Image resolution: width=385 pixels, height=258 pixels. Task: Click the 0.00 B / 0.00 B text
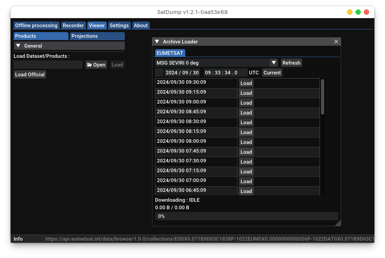[172, 207]
